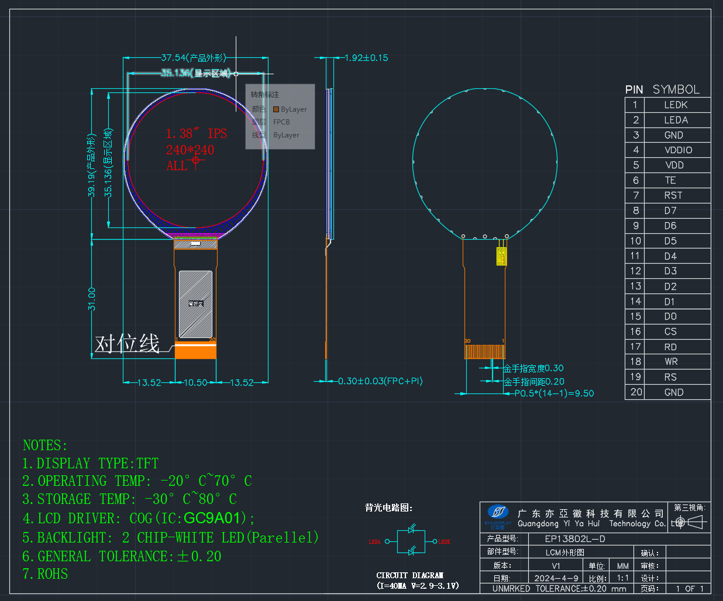Click the red 240*240 resolution text
This screenshot has height=601, width=723.
[x=190, y=150]
